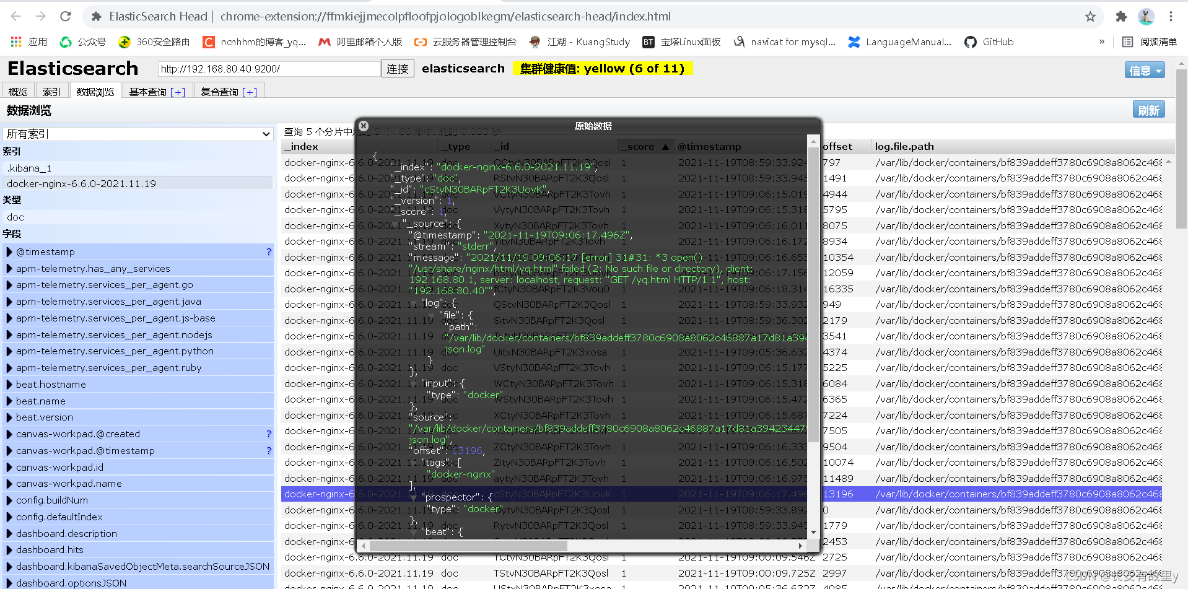Image resolution: width=1188 pixels, height=589 pixels.
Task: Expand apm-telemetry.services_per_agent.java field
Action: [9, 302]
